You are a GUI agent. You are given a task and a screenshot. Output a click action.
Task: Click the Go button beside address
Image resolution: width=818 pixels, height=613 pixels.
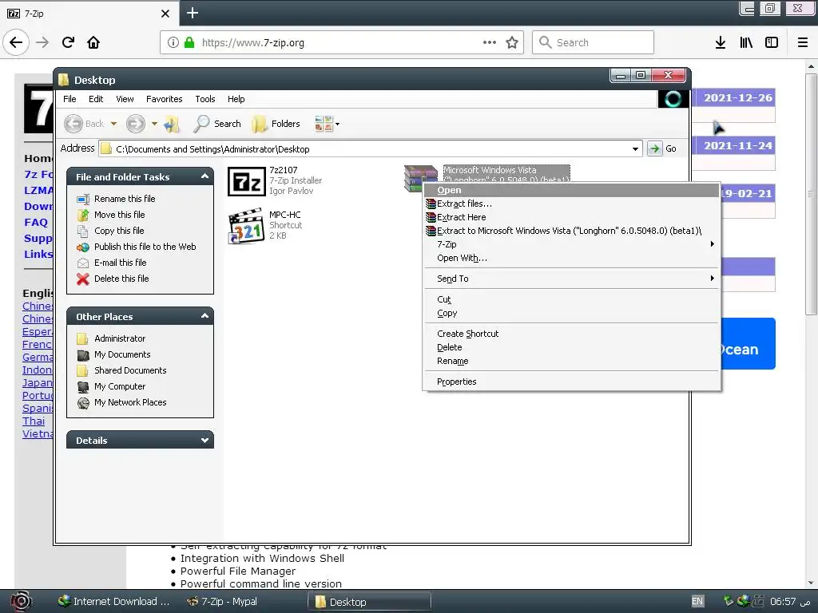click(662, 149)
